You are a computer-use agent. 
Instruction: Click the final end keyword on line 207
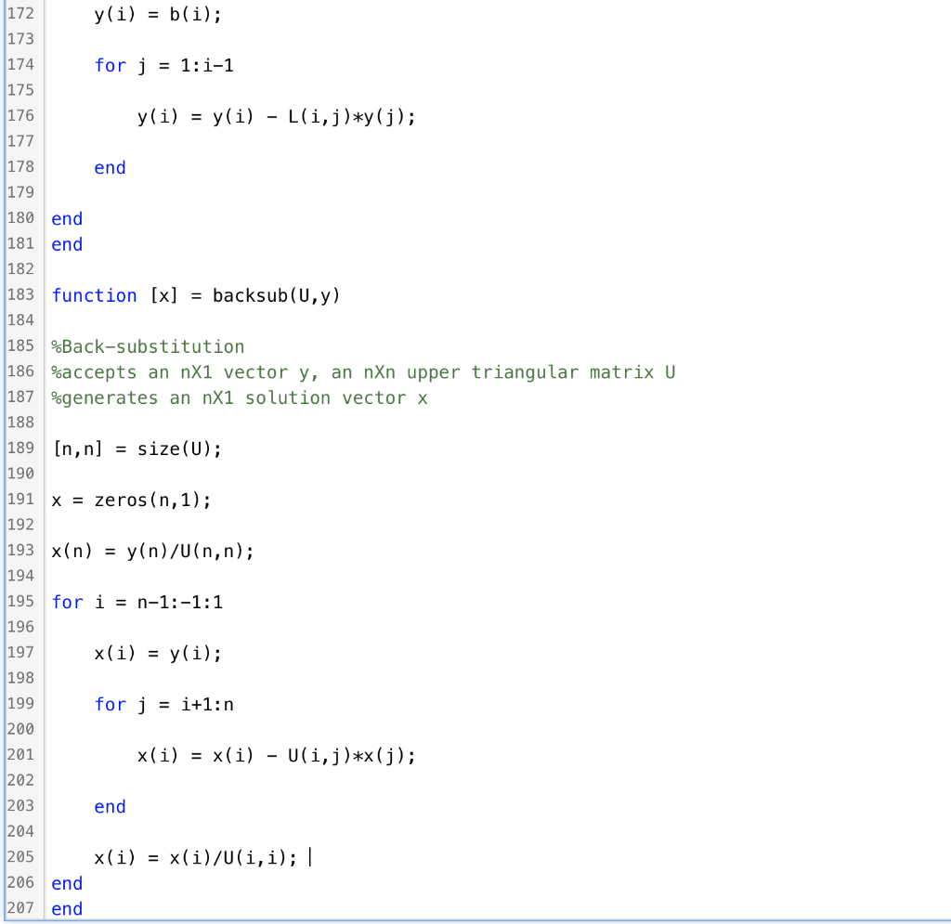pos(66,908)
